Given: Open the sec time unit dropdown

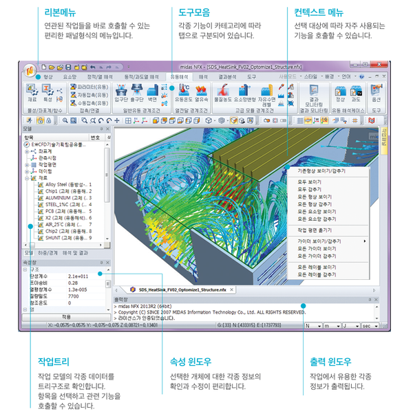Looking at the screenshot, I should coord(370,326).
